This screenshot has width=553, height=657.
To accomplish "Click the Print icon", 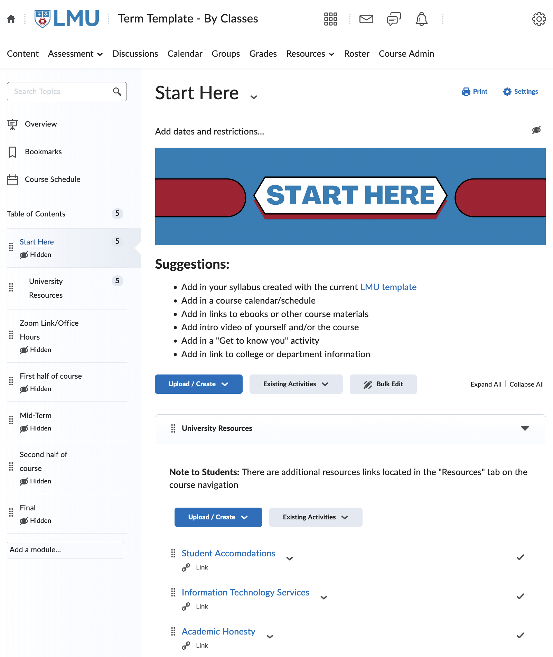I will click(466, 92).
